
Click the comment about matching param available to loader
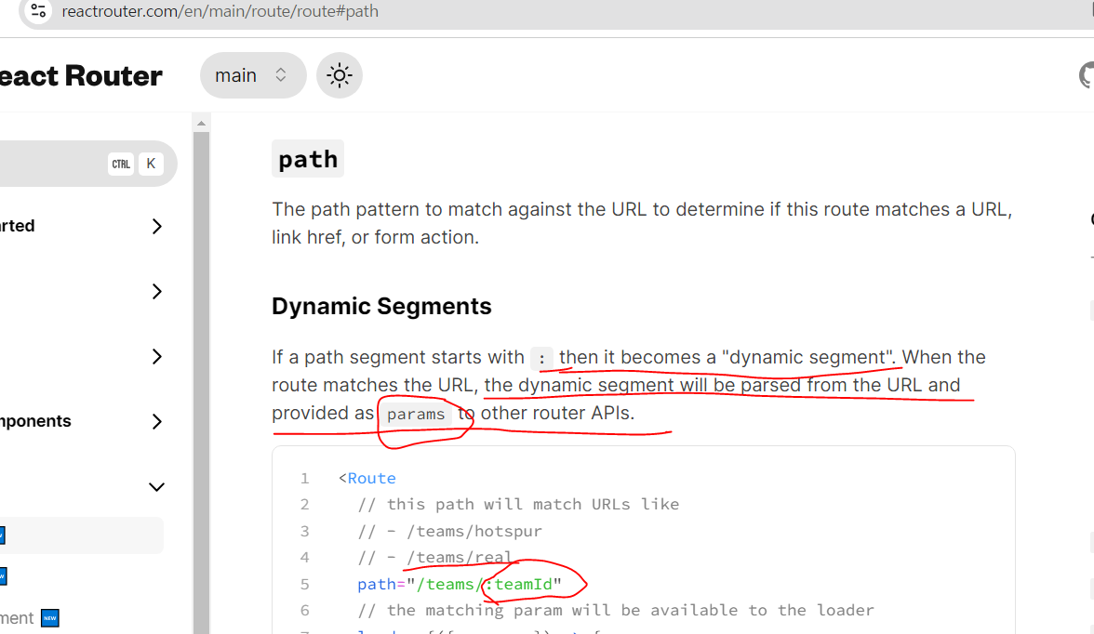coord(616,610)
